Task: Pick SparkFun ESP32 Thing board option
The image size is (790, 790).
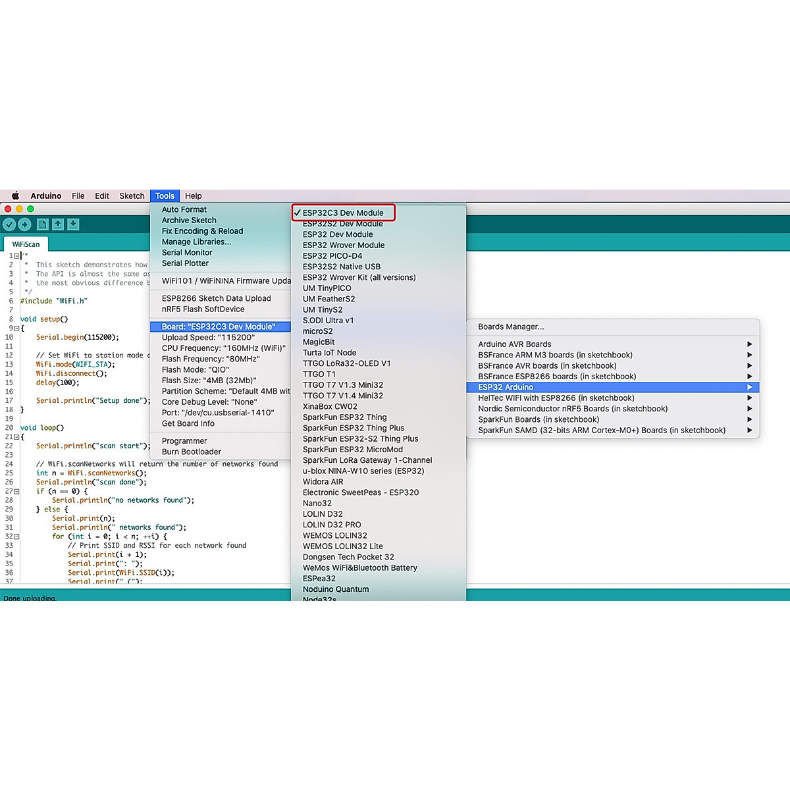Action: tap(344, 417)
